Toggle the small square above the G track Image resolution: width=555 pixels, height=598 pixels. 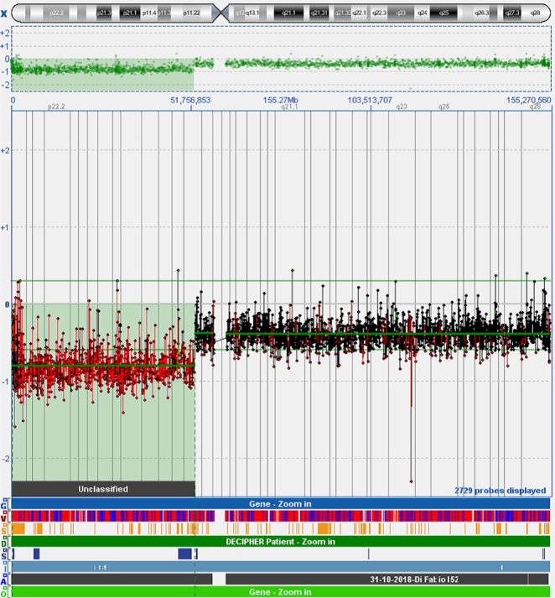pyautogui.click(x=4, y=499)
